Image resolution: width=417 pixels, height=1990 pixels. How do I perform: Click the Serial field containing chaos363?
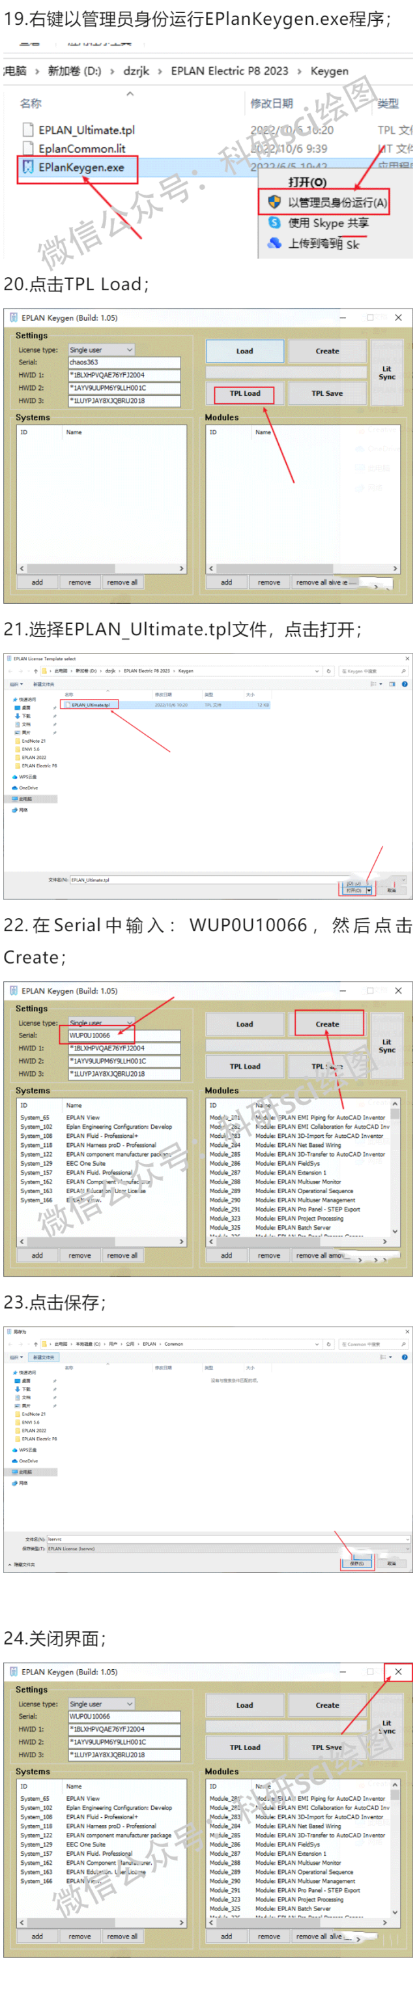click(x=124, y=363)
